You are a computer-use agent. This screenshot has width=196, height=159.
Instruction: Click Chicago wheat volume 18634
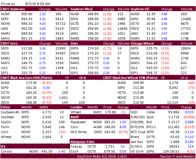point(185,48)
